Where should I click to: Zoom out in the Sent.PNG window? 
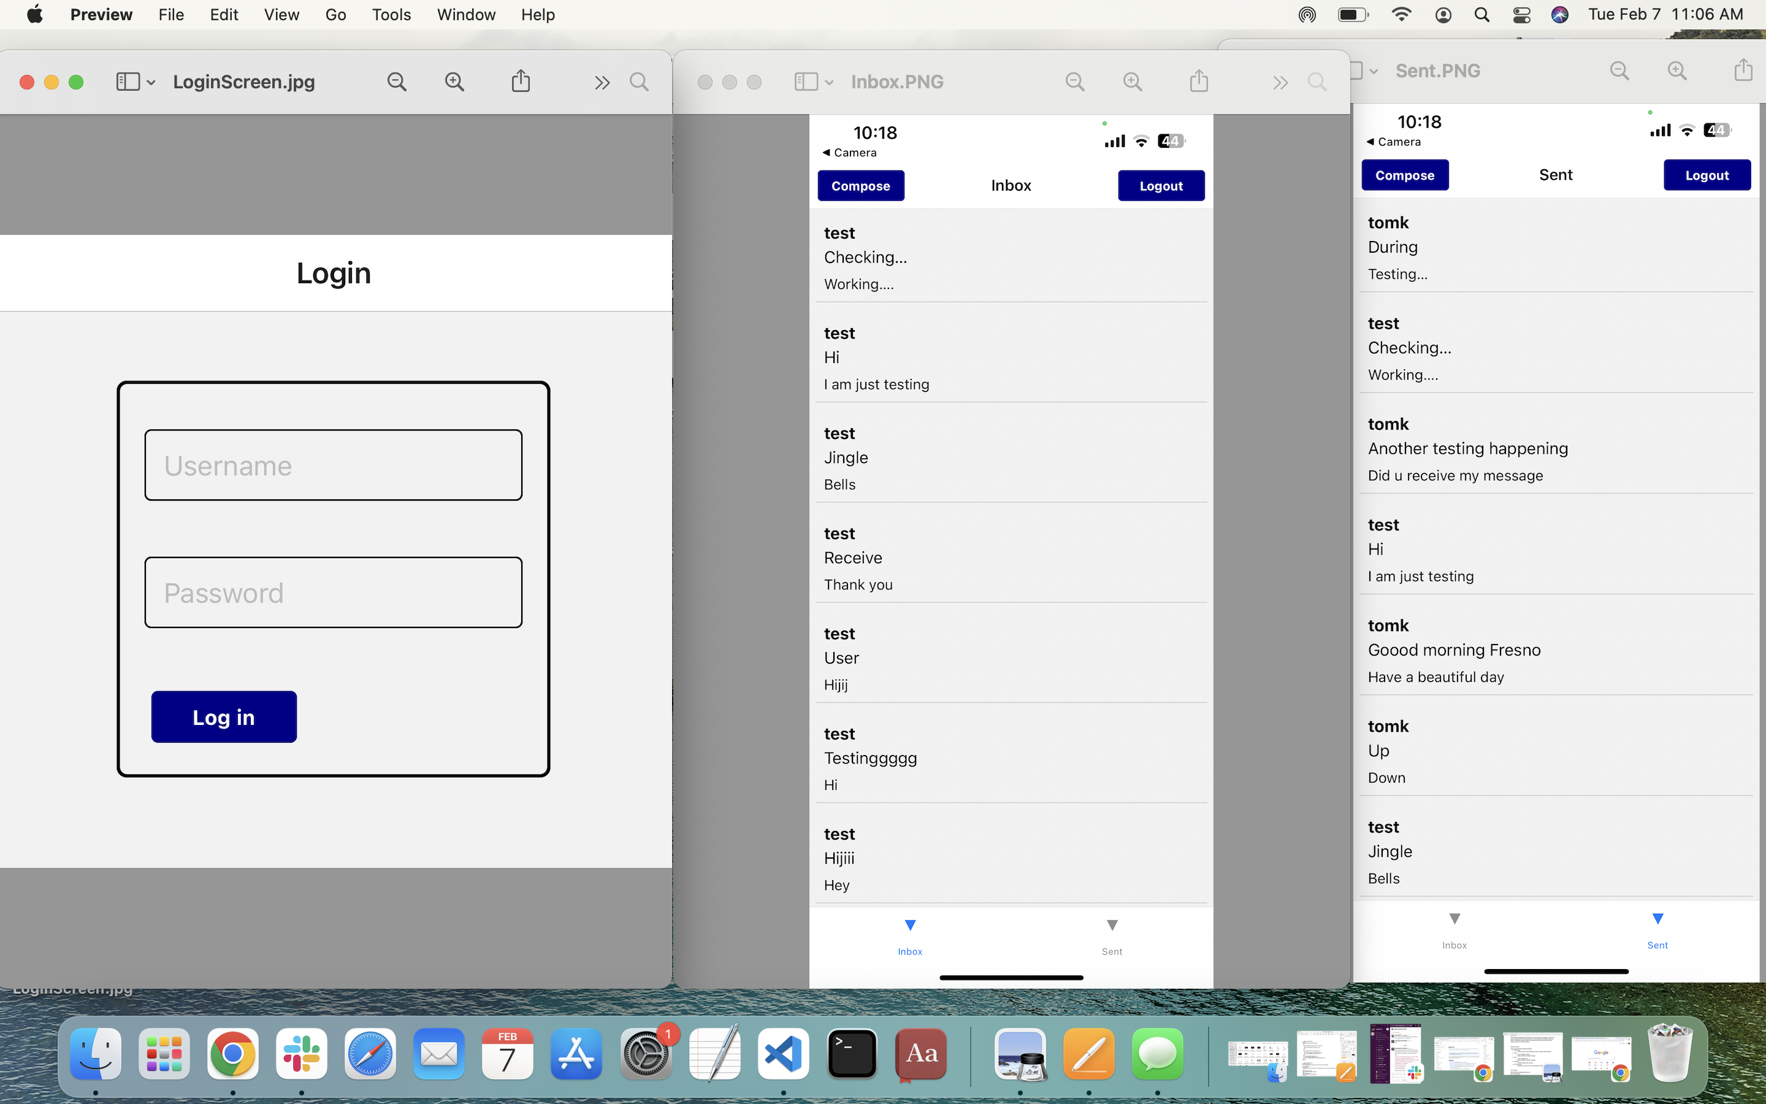[1619, 71]
